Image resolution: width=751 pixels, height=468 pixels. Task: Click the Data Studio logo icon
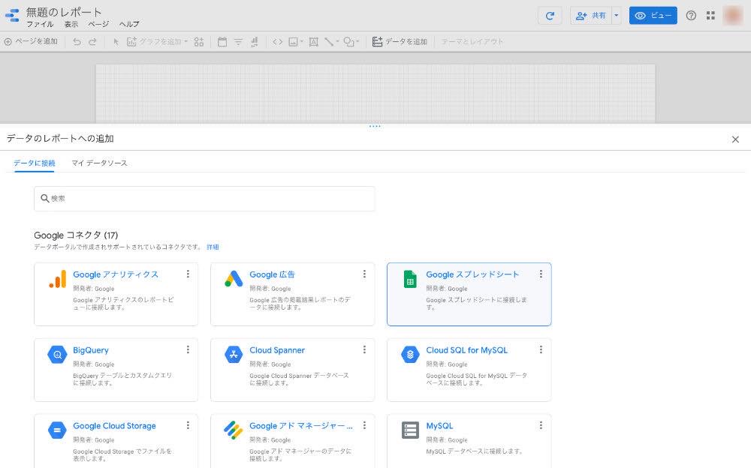(x=12, y=15)
